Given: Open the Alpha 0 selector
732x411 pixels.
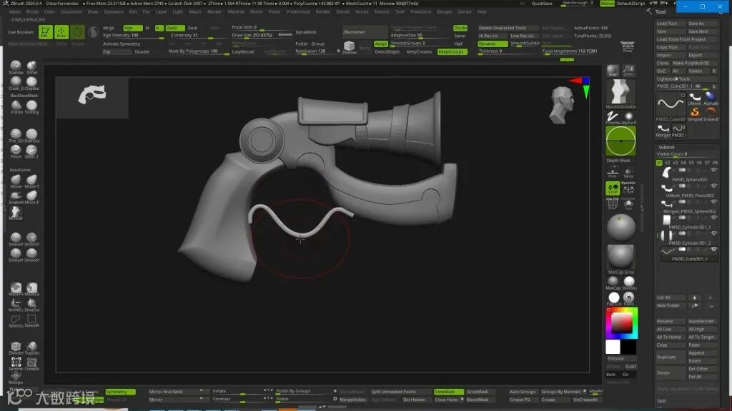Looking at the screenshot, I should (x=628, y=117).
